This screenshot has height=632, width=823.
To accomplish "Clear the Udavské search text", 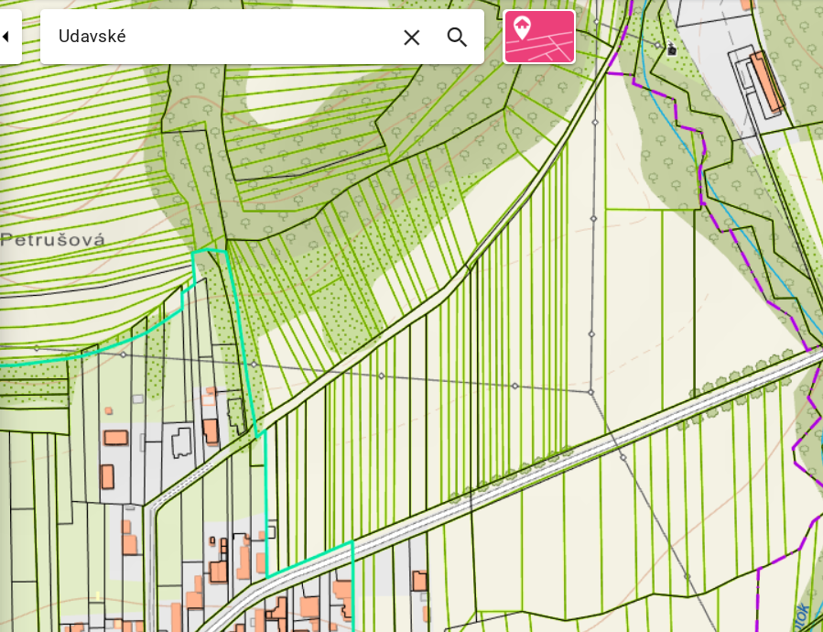I will 412,37.
